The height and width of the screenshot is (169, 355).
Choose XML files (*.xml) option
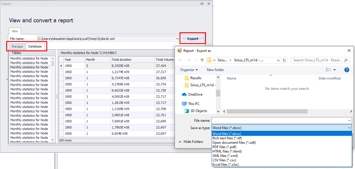282,156
